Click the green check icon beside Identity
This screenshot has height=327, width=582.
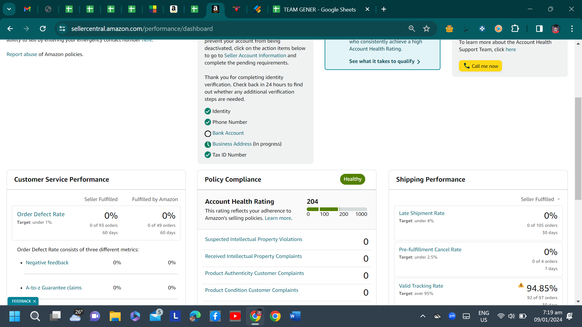(x=208, y=111)
